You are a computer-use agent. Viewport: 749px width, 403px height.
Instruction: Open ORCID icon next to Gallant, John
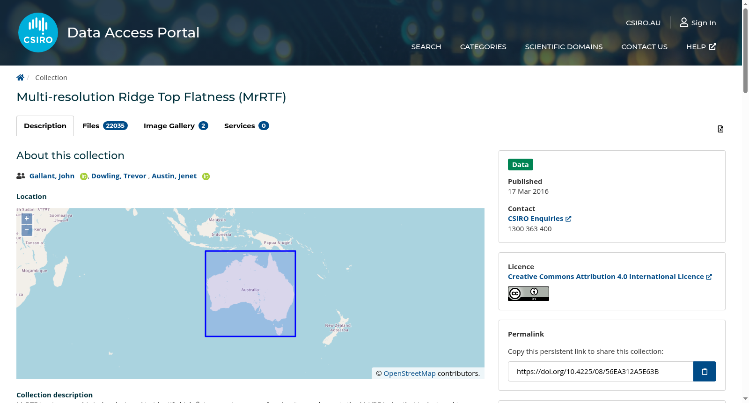[84, 176]
